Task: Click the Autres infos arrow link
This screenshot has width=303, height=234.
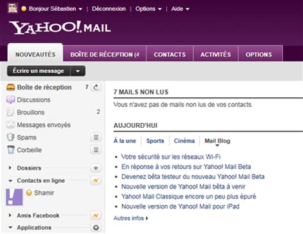Action: point(130,218)
